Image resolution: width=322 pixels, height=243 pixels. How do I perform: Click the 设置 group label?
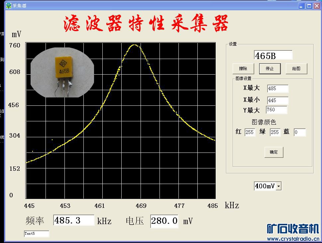click(x=233, y=44)
